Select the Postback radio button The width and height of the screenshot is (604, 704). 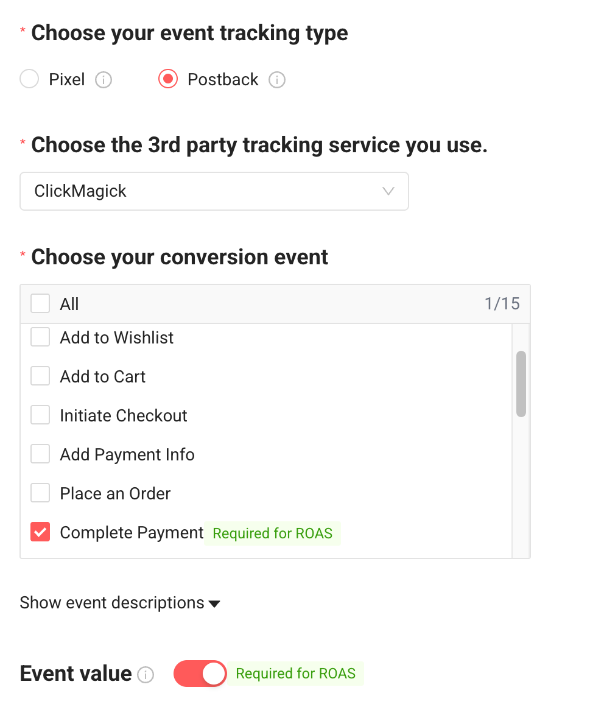pyautogui.click(x=168, y=79)
